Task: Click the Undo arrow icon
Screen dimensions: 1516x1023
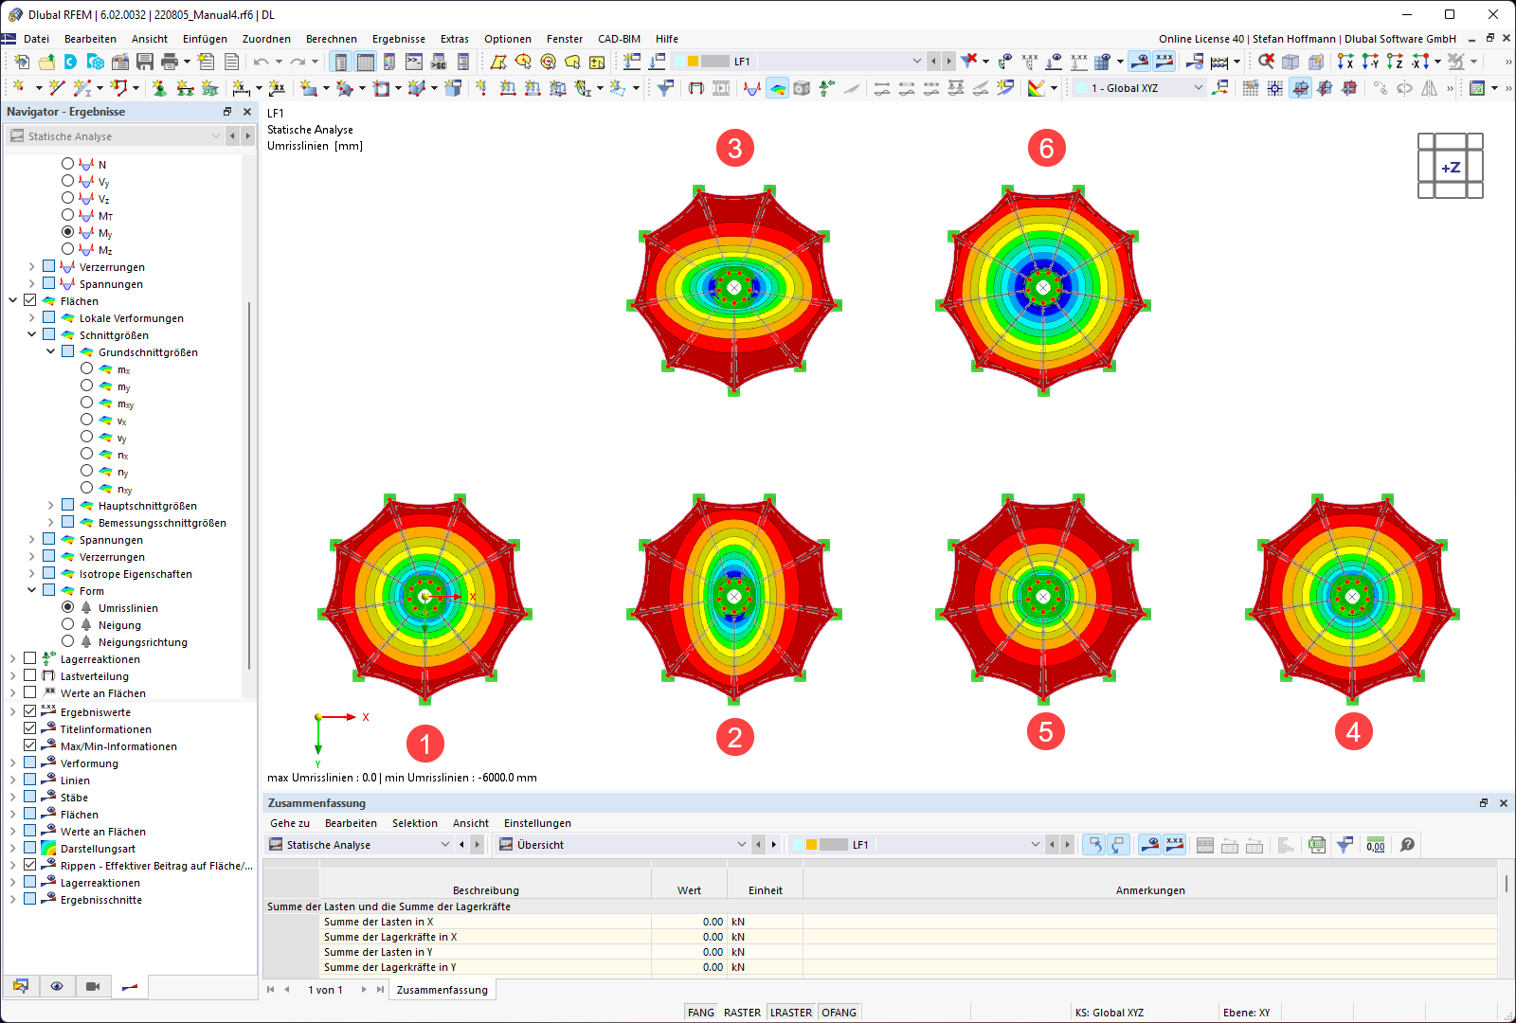Action: point(261,62)
